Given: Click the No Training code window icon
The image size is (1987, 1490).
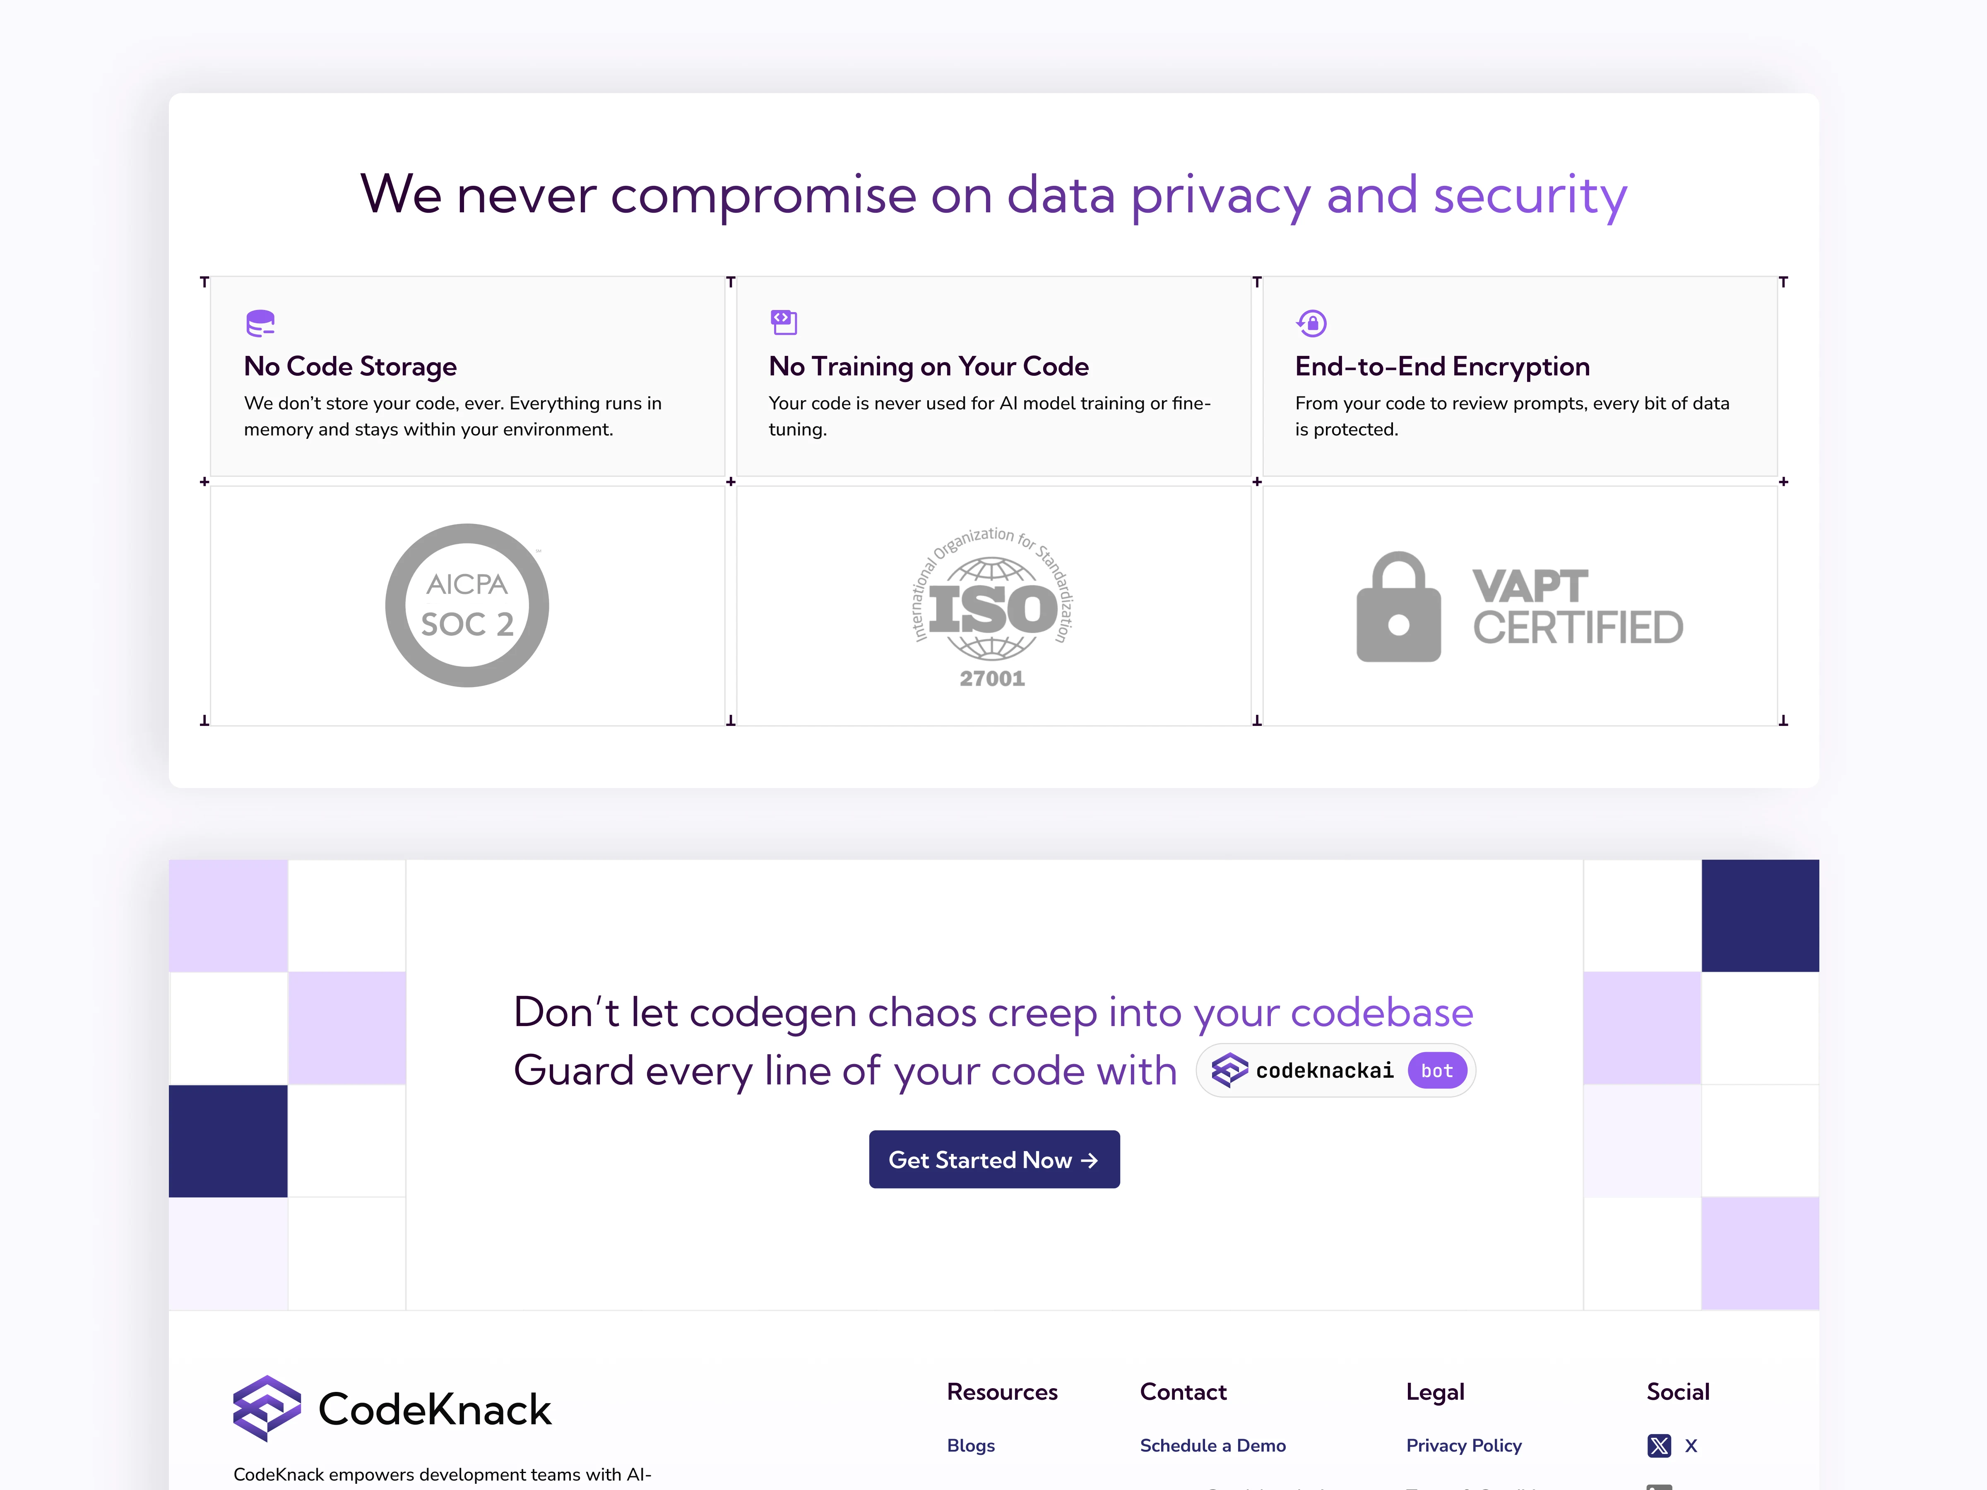Looking at the screenshot, I should click(x=783, y=322).
